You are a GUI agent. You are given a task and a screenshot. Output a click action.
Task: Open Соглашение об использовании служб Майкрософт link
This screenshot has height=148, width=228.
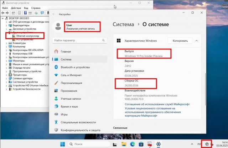[x=157, y=104]
